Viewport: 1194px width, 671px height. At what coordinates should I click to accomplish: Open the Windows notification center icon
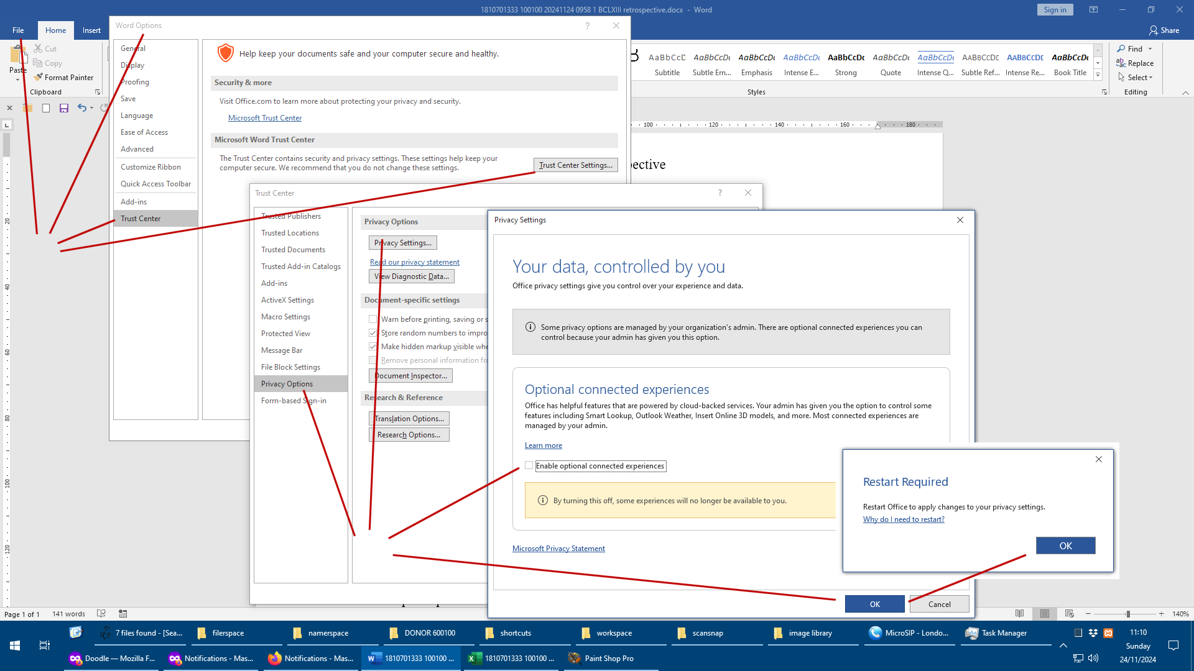1173,646
